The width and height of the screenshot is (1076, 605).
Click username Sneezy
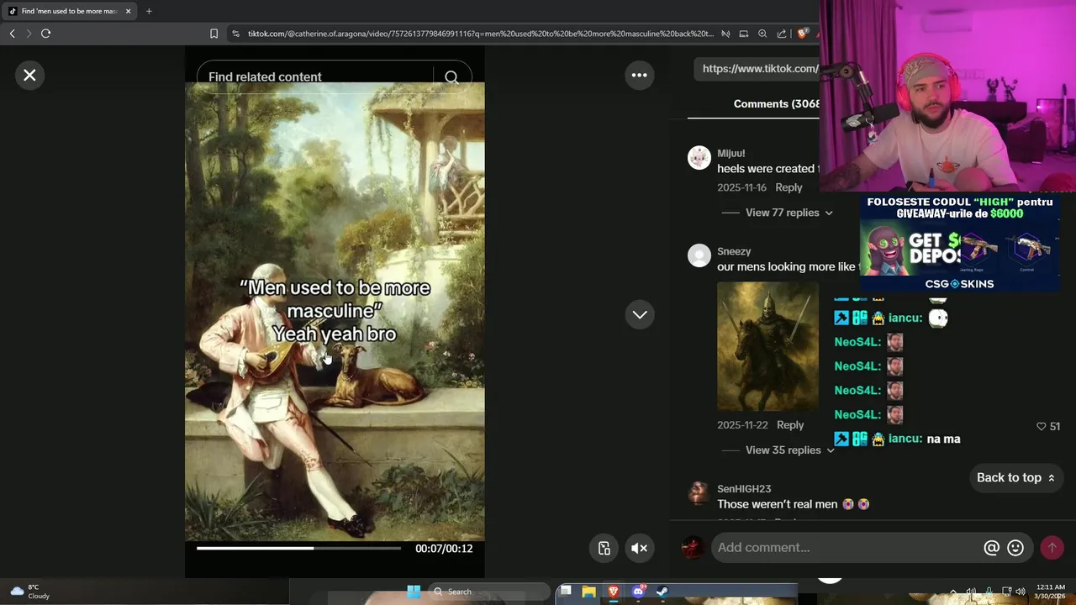(734, 251)
